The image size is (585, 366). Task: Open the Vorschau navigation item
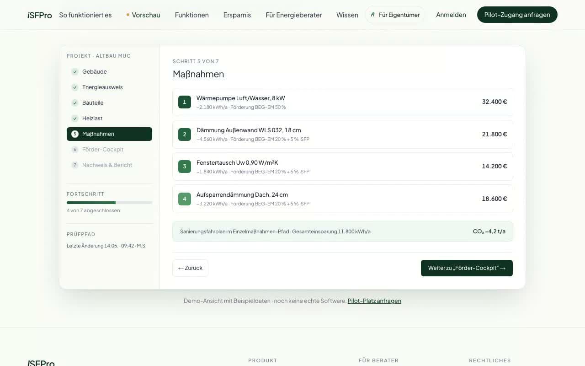coord(143,15)
